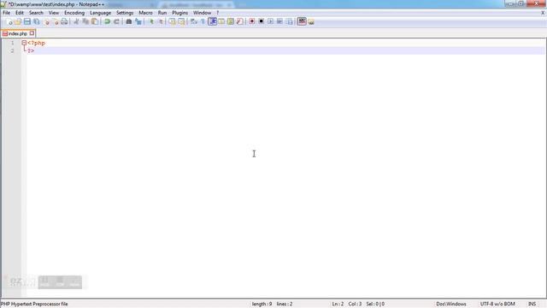Undo the last action from the toolbar
The image size is (547, 308).
pyautogui.click(x=107, y=21)
